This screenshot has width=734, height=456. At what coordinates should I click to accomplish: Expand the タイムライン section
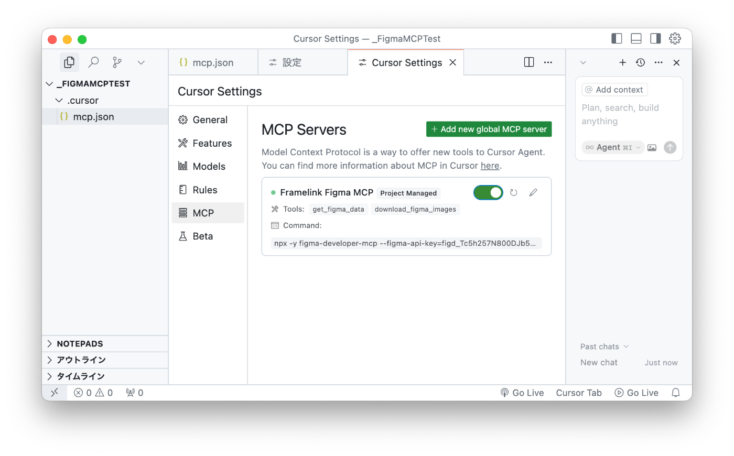(105, 376)
